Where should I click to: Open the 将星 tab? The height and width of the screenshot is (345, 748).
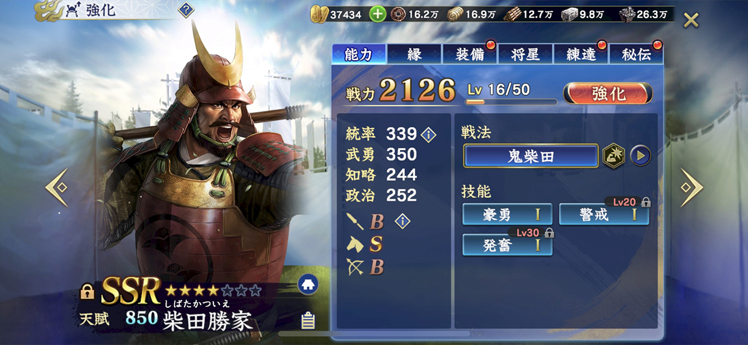tap(525, 54)
